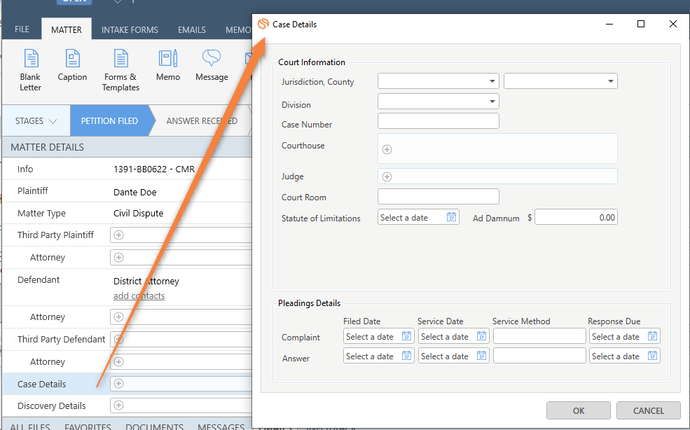Expand the Stages dropdown chevron
690x430 pixels.
(x=53, y=121)
